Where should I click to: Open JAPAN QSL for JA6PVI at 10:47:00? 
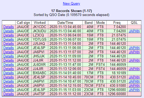click(x=134, y=81)
